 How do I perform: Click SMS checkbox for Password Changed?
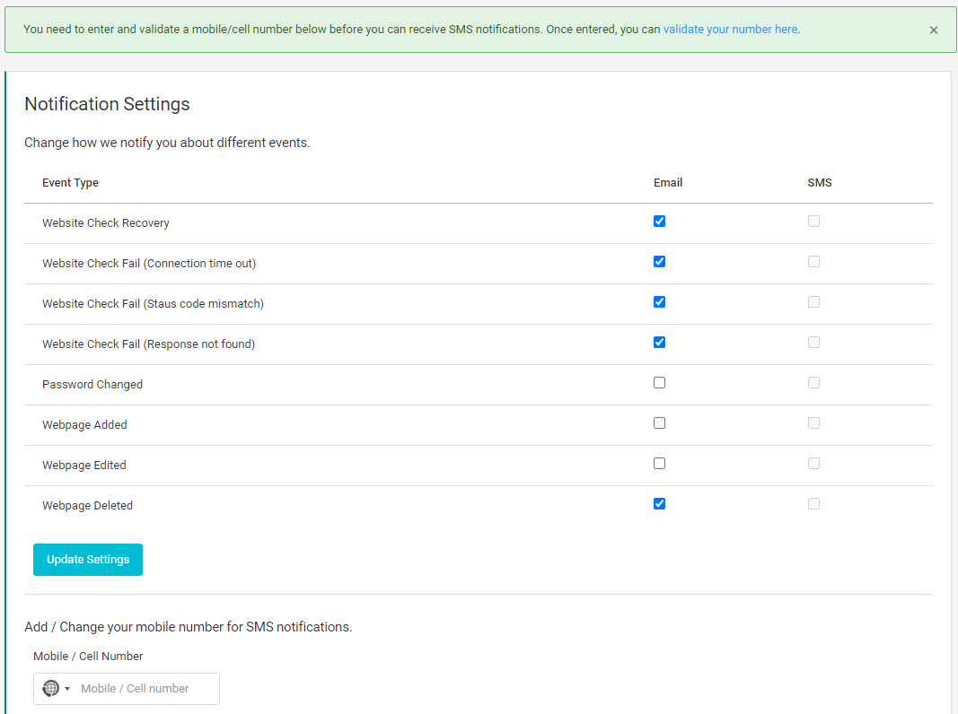[x=813, y=383]
